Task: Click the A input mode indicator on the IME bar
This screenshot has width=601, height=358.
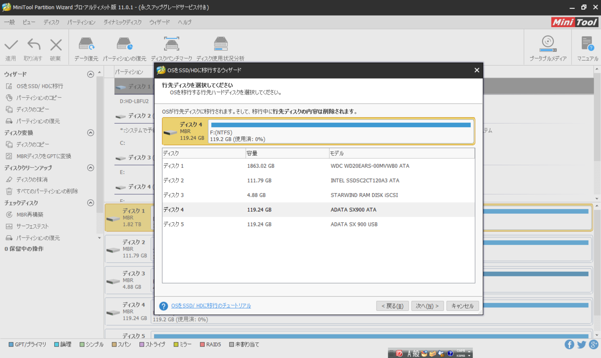Action: coord(409,353)
